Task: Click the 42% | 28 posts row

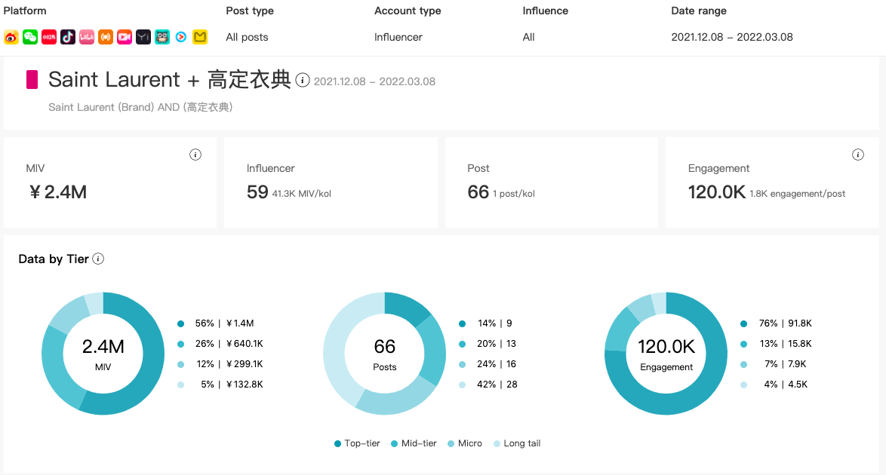Action: (x=488, y=385)
